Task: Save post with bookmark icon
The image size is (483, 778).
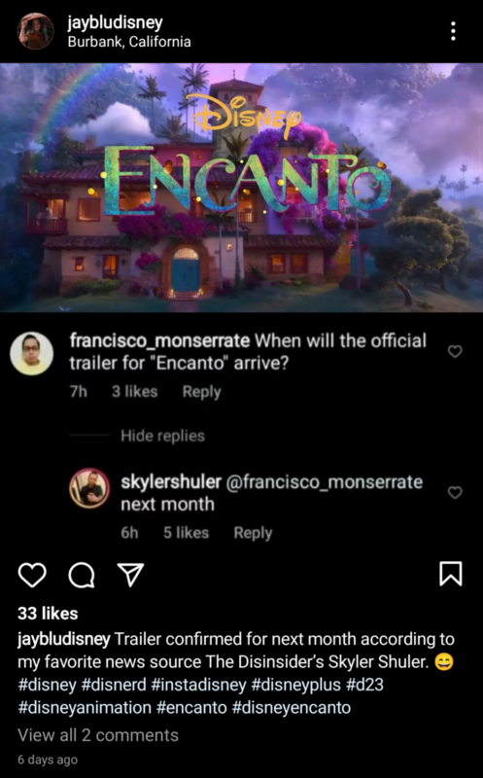Action: point(451,574)
